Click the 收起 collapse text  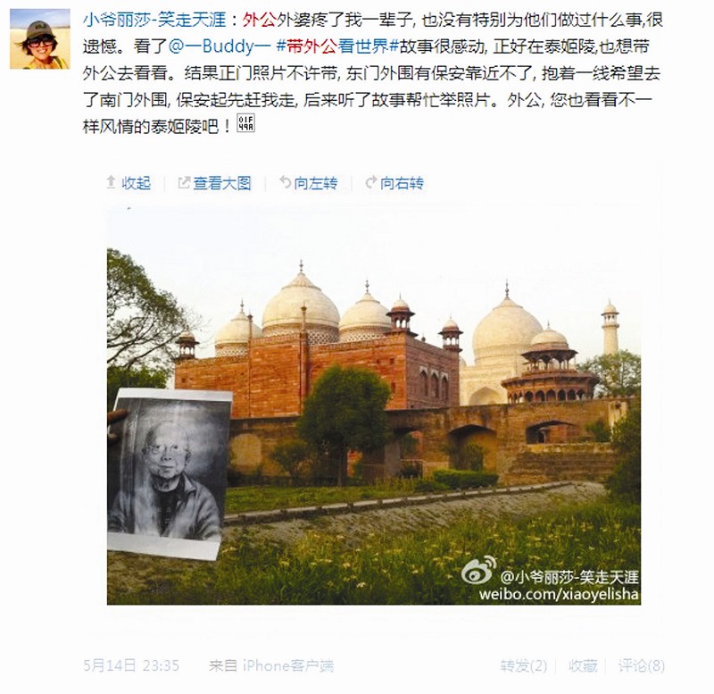tap(136, 183)
